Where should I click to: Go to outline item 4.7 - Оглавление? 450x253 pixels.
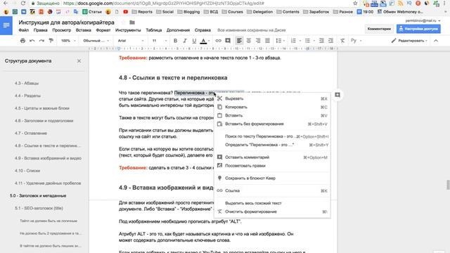tap(31, 133)
